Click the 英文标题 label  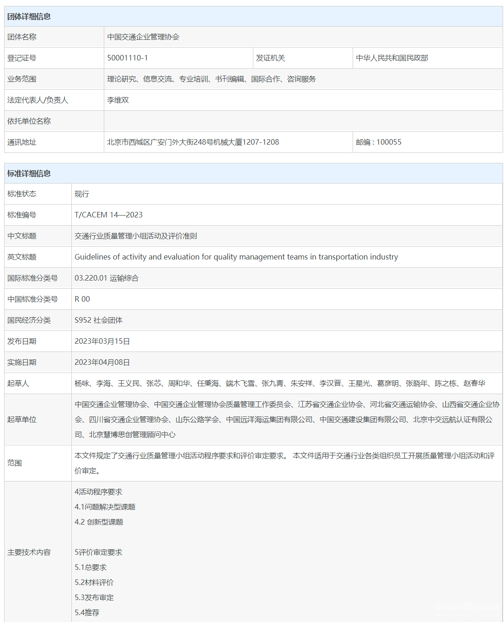point(21,257)
